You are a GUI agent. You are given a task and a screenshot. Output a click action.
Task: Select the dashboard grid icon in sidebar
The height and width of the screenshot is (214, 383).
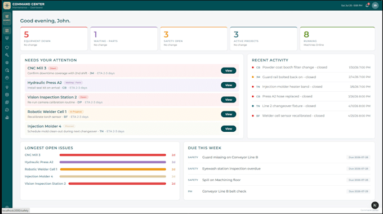pos(7,30)
